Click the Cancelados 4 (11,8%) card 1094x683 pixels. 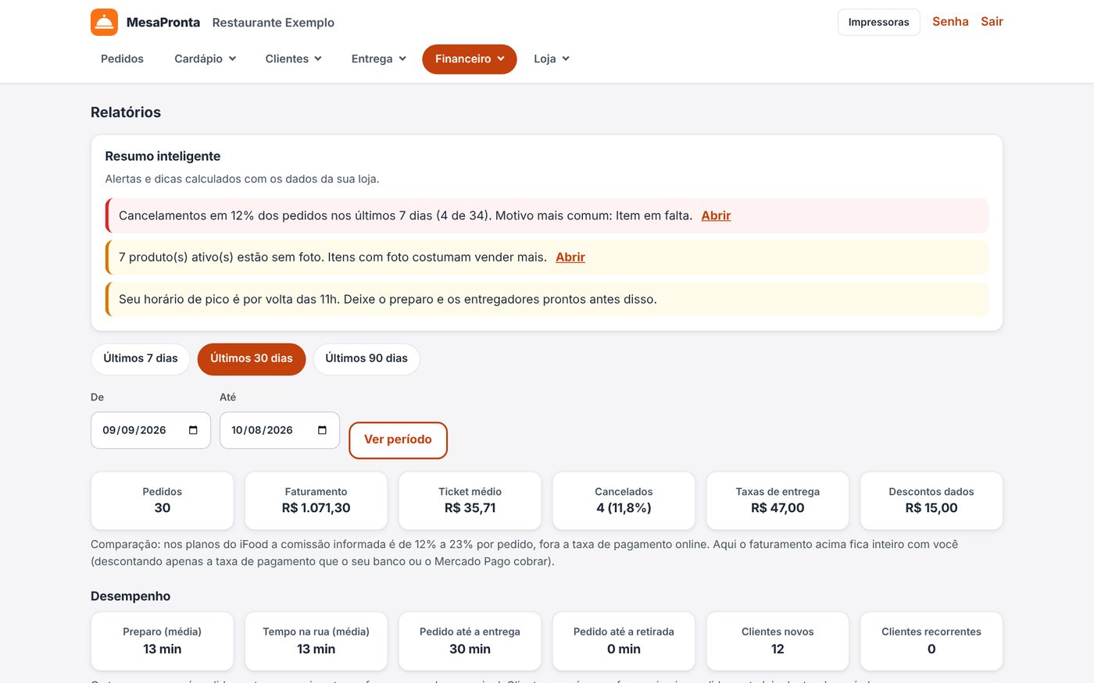pyautogui.click(x=624, y=500)
